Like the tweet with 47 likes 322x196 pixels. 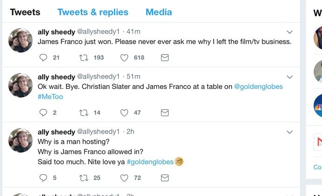124,113
